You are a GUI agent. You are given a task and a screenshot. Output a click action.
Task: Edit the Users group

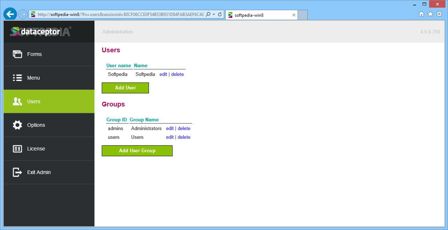(x=170, y=137)
